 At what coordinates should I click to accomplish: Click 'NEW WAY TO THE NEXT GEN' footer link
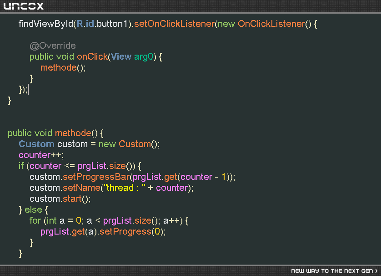pyautogui.click(x=334, y=271)
